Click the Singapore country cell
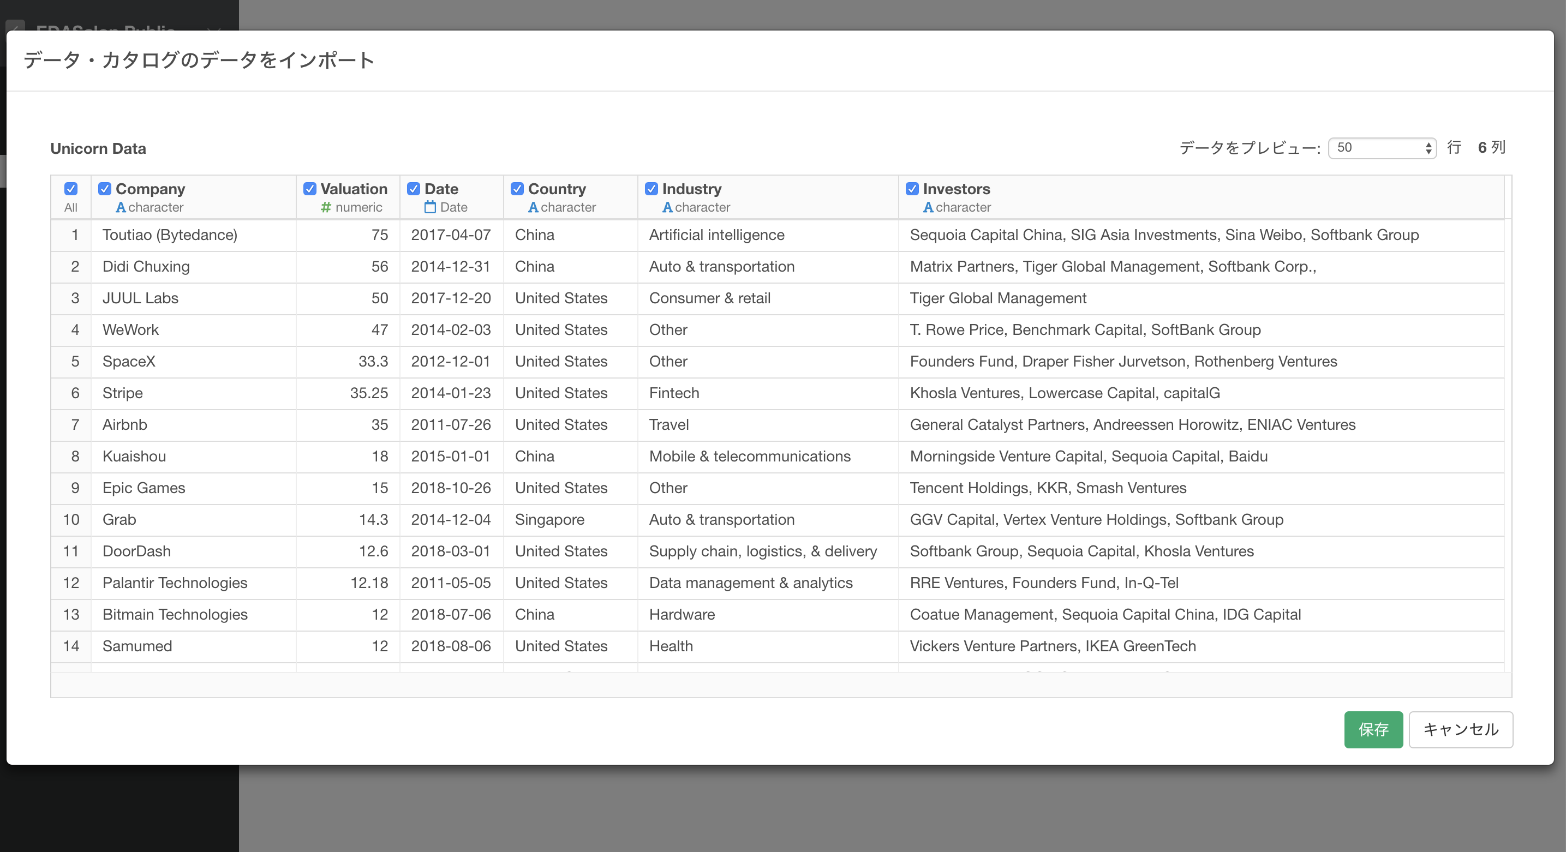The image size is (1566, 852). [570, 520]
